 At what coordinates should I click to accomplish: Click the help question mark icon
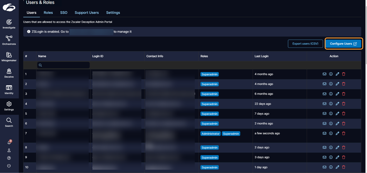(9, 158)
